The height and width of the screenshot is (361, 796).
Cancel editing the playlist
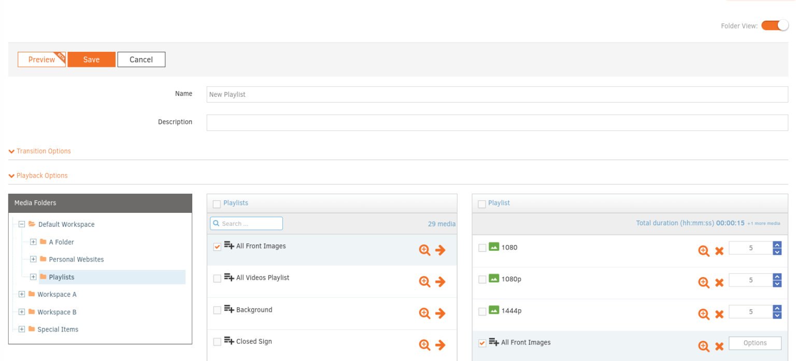pos(141,59)
